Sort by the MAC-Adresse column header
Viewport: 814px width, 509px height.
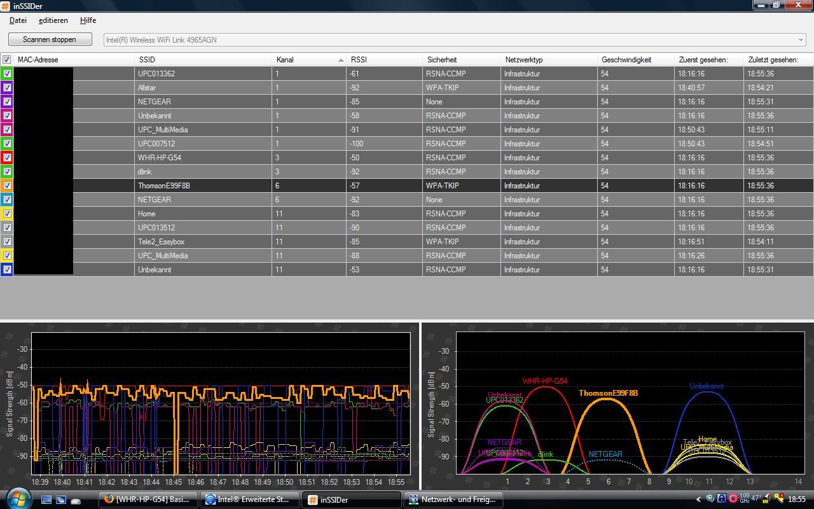coord(74,59)
